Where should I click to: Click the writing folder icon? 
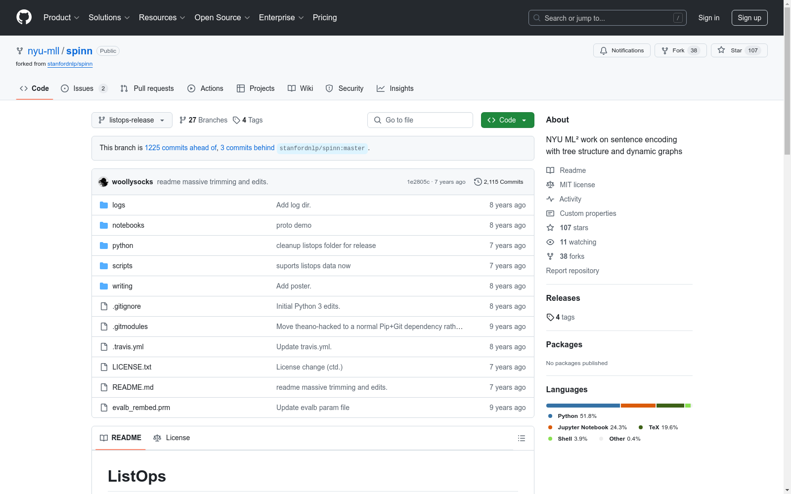(104, 286)
